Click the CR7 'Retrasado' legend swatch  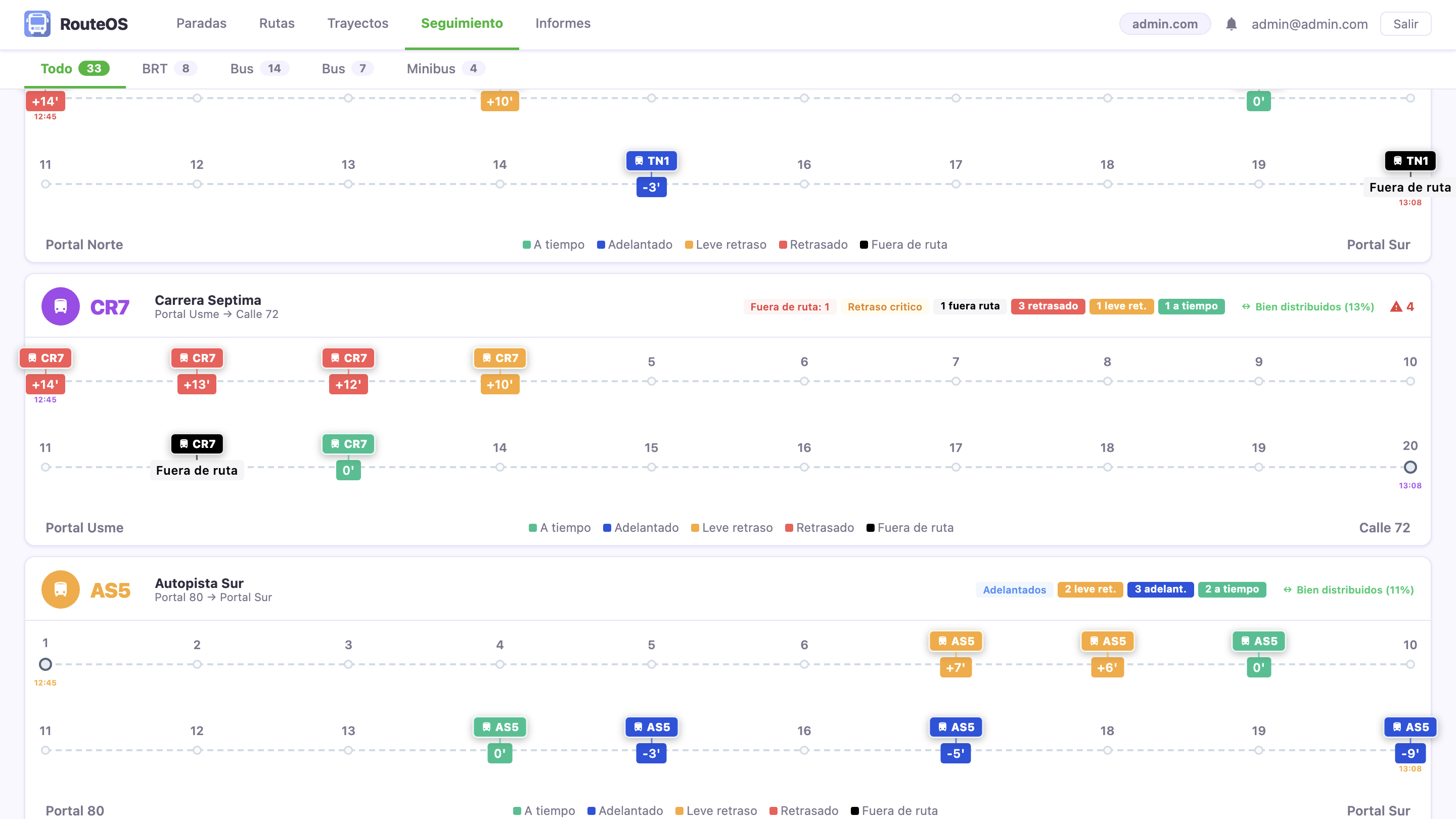[x=789, y=528]
